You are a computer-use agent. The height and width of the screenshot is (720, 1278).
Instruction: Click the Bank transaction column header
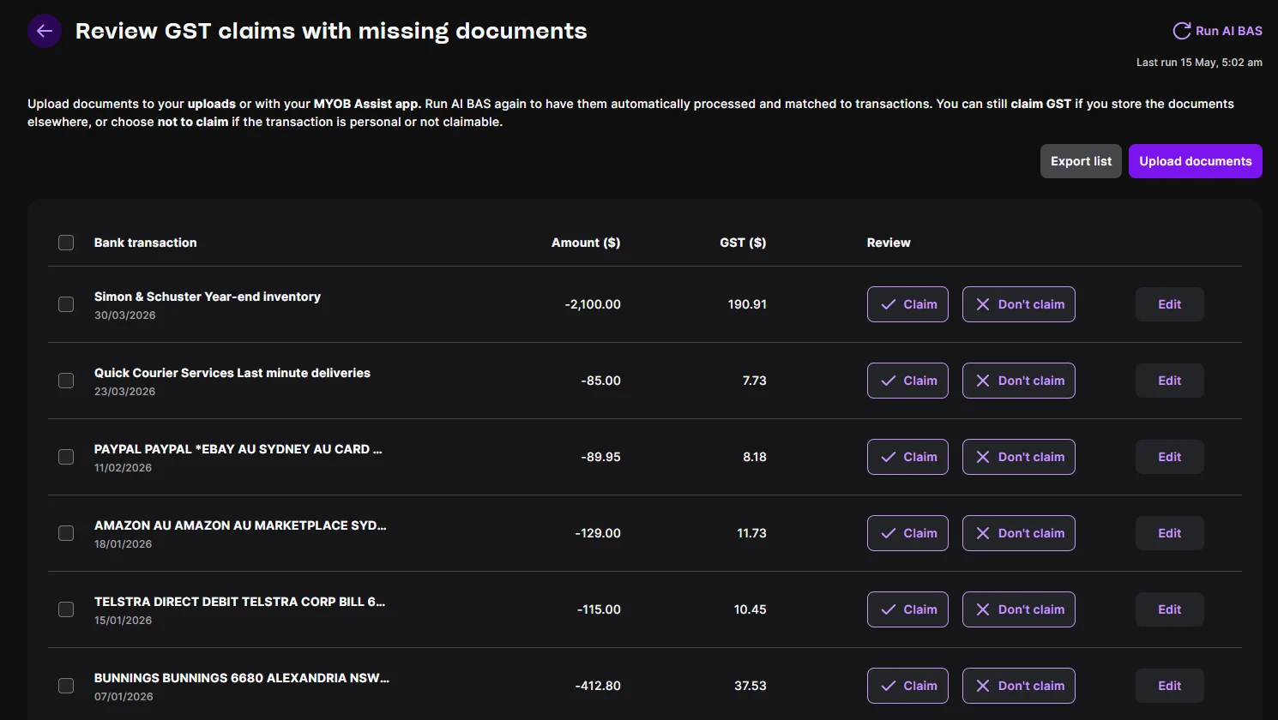tap(145, 243)
